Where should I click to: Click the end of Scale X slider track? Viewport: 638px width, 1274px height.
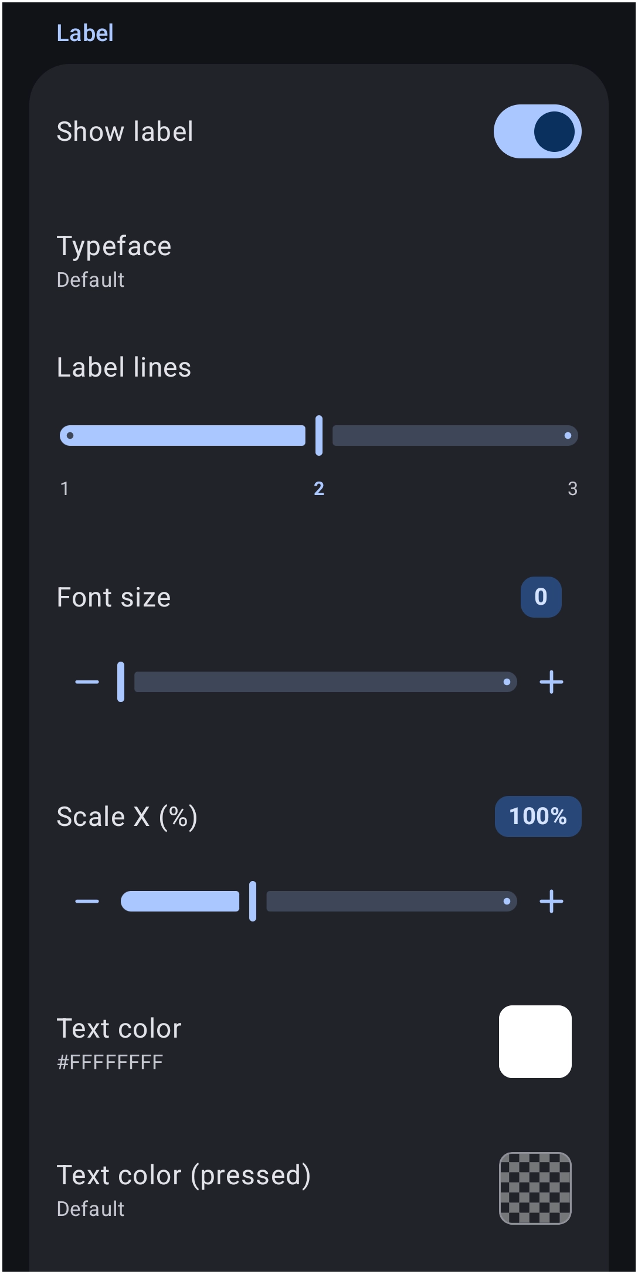(x=507, y=901)
